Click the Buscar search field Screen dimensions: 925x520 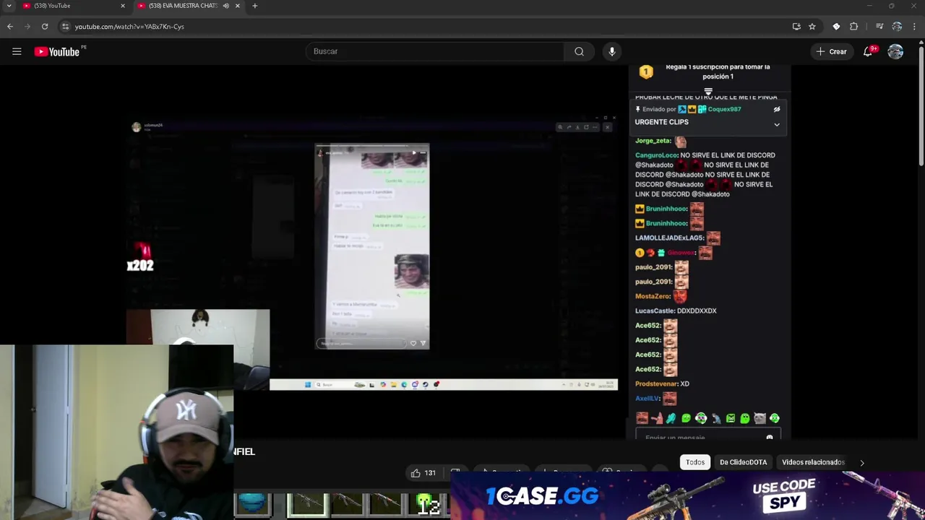[436, 51]
